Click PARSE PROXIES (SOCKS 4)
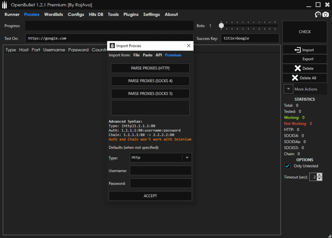The height and width of the screenshot is (238, 332). 150,81
